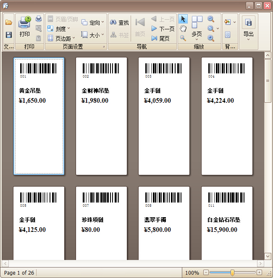Click the 查找 find binoculars button
The height and width of the screenshot is (278, 273).
(x=119, y=23)
